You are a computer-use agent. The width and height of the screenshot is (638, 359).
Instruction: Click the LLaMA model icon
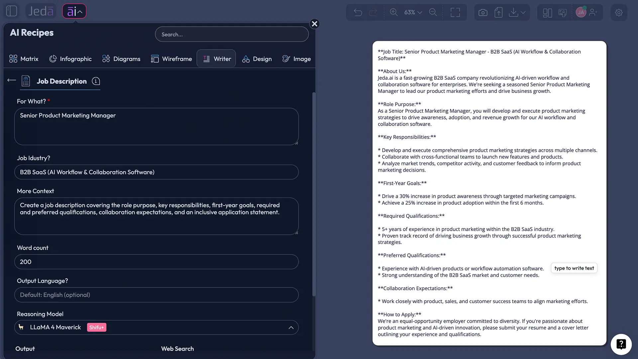(21, 327)
